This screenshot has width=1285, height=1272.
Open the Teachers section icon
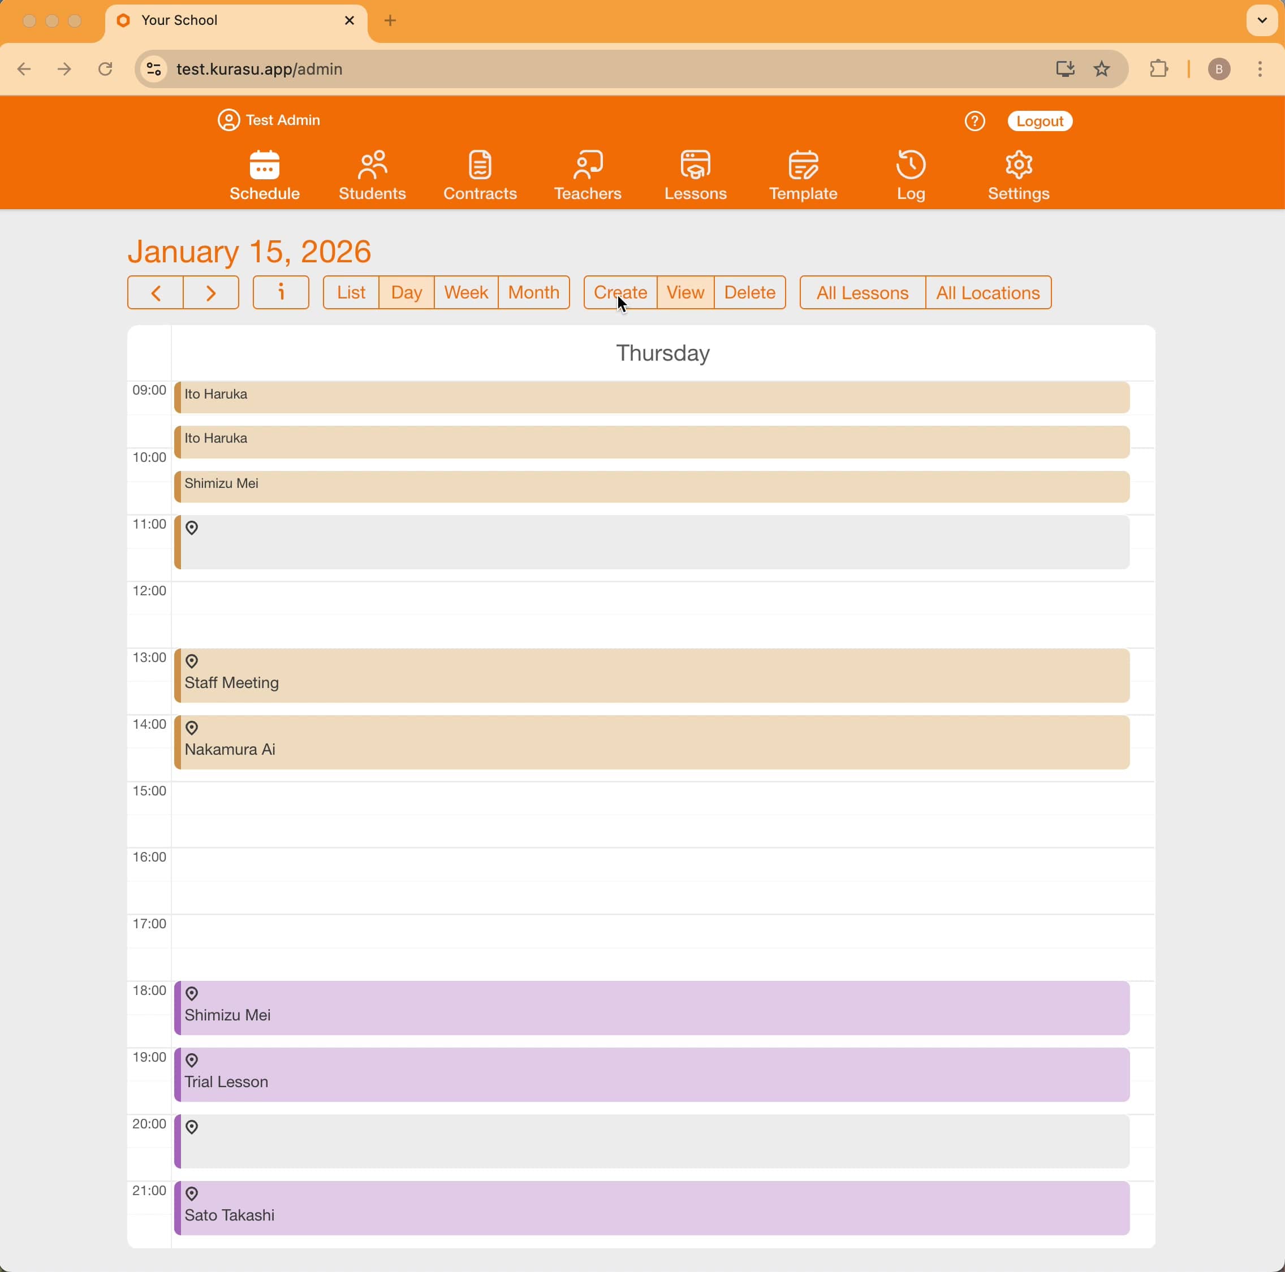[587, 175]
